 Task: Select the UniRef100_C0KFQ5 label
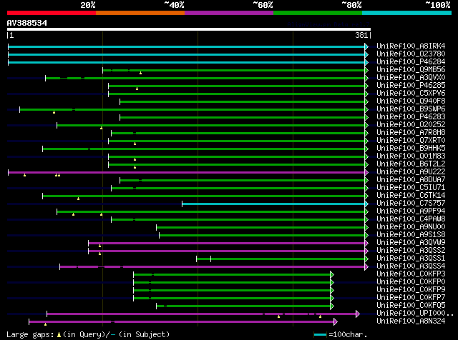click(x=411, y=306)
